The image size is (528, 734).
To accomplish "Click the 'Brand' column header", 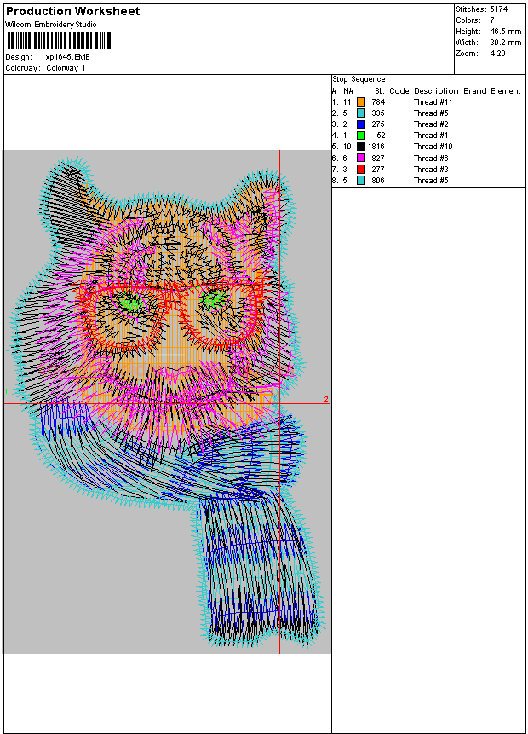I will pyautogui.click(x=474, y=91).
